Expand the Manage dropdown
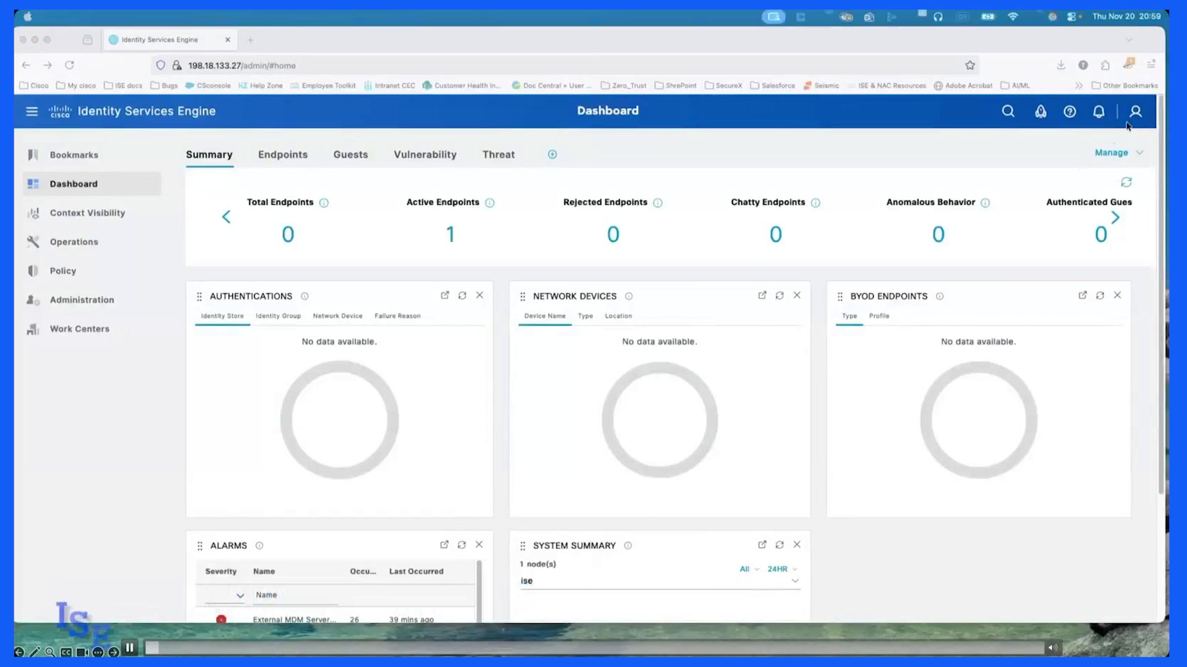The height and width of the screenshot is (667, 1187). 1118,153
